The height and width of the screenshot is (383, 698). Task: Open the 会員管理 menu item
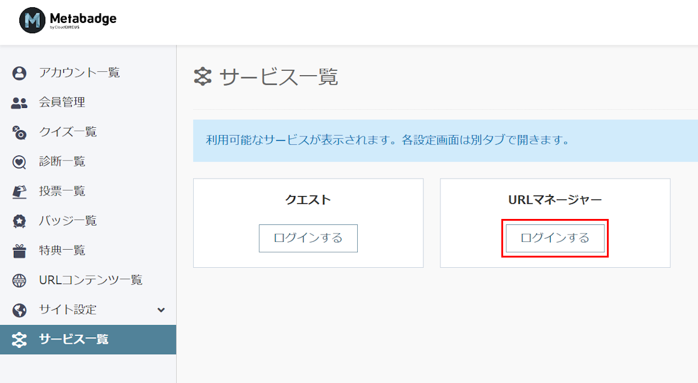coord(88,103)
